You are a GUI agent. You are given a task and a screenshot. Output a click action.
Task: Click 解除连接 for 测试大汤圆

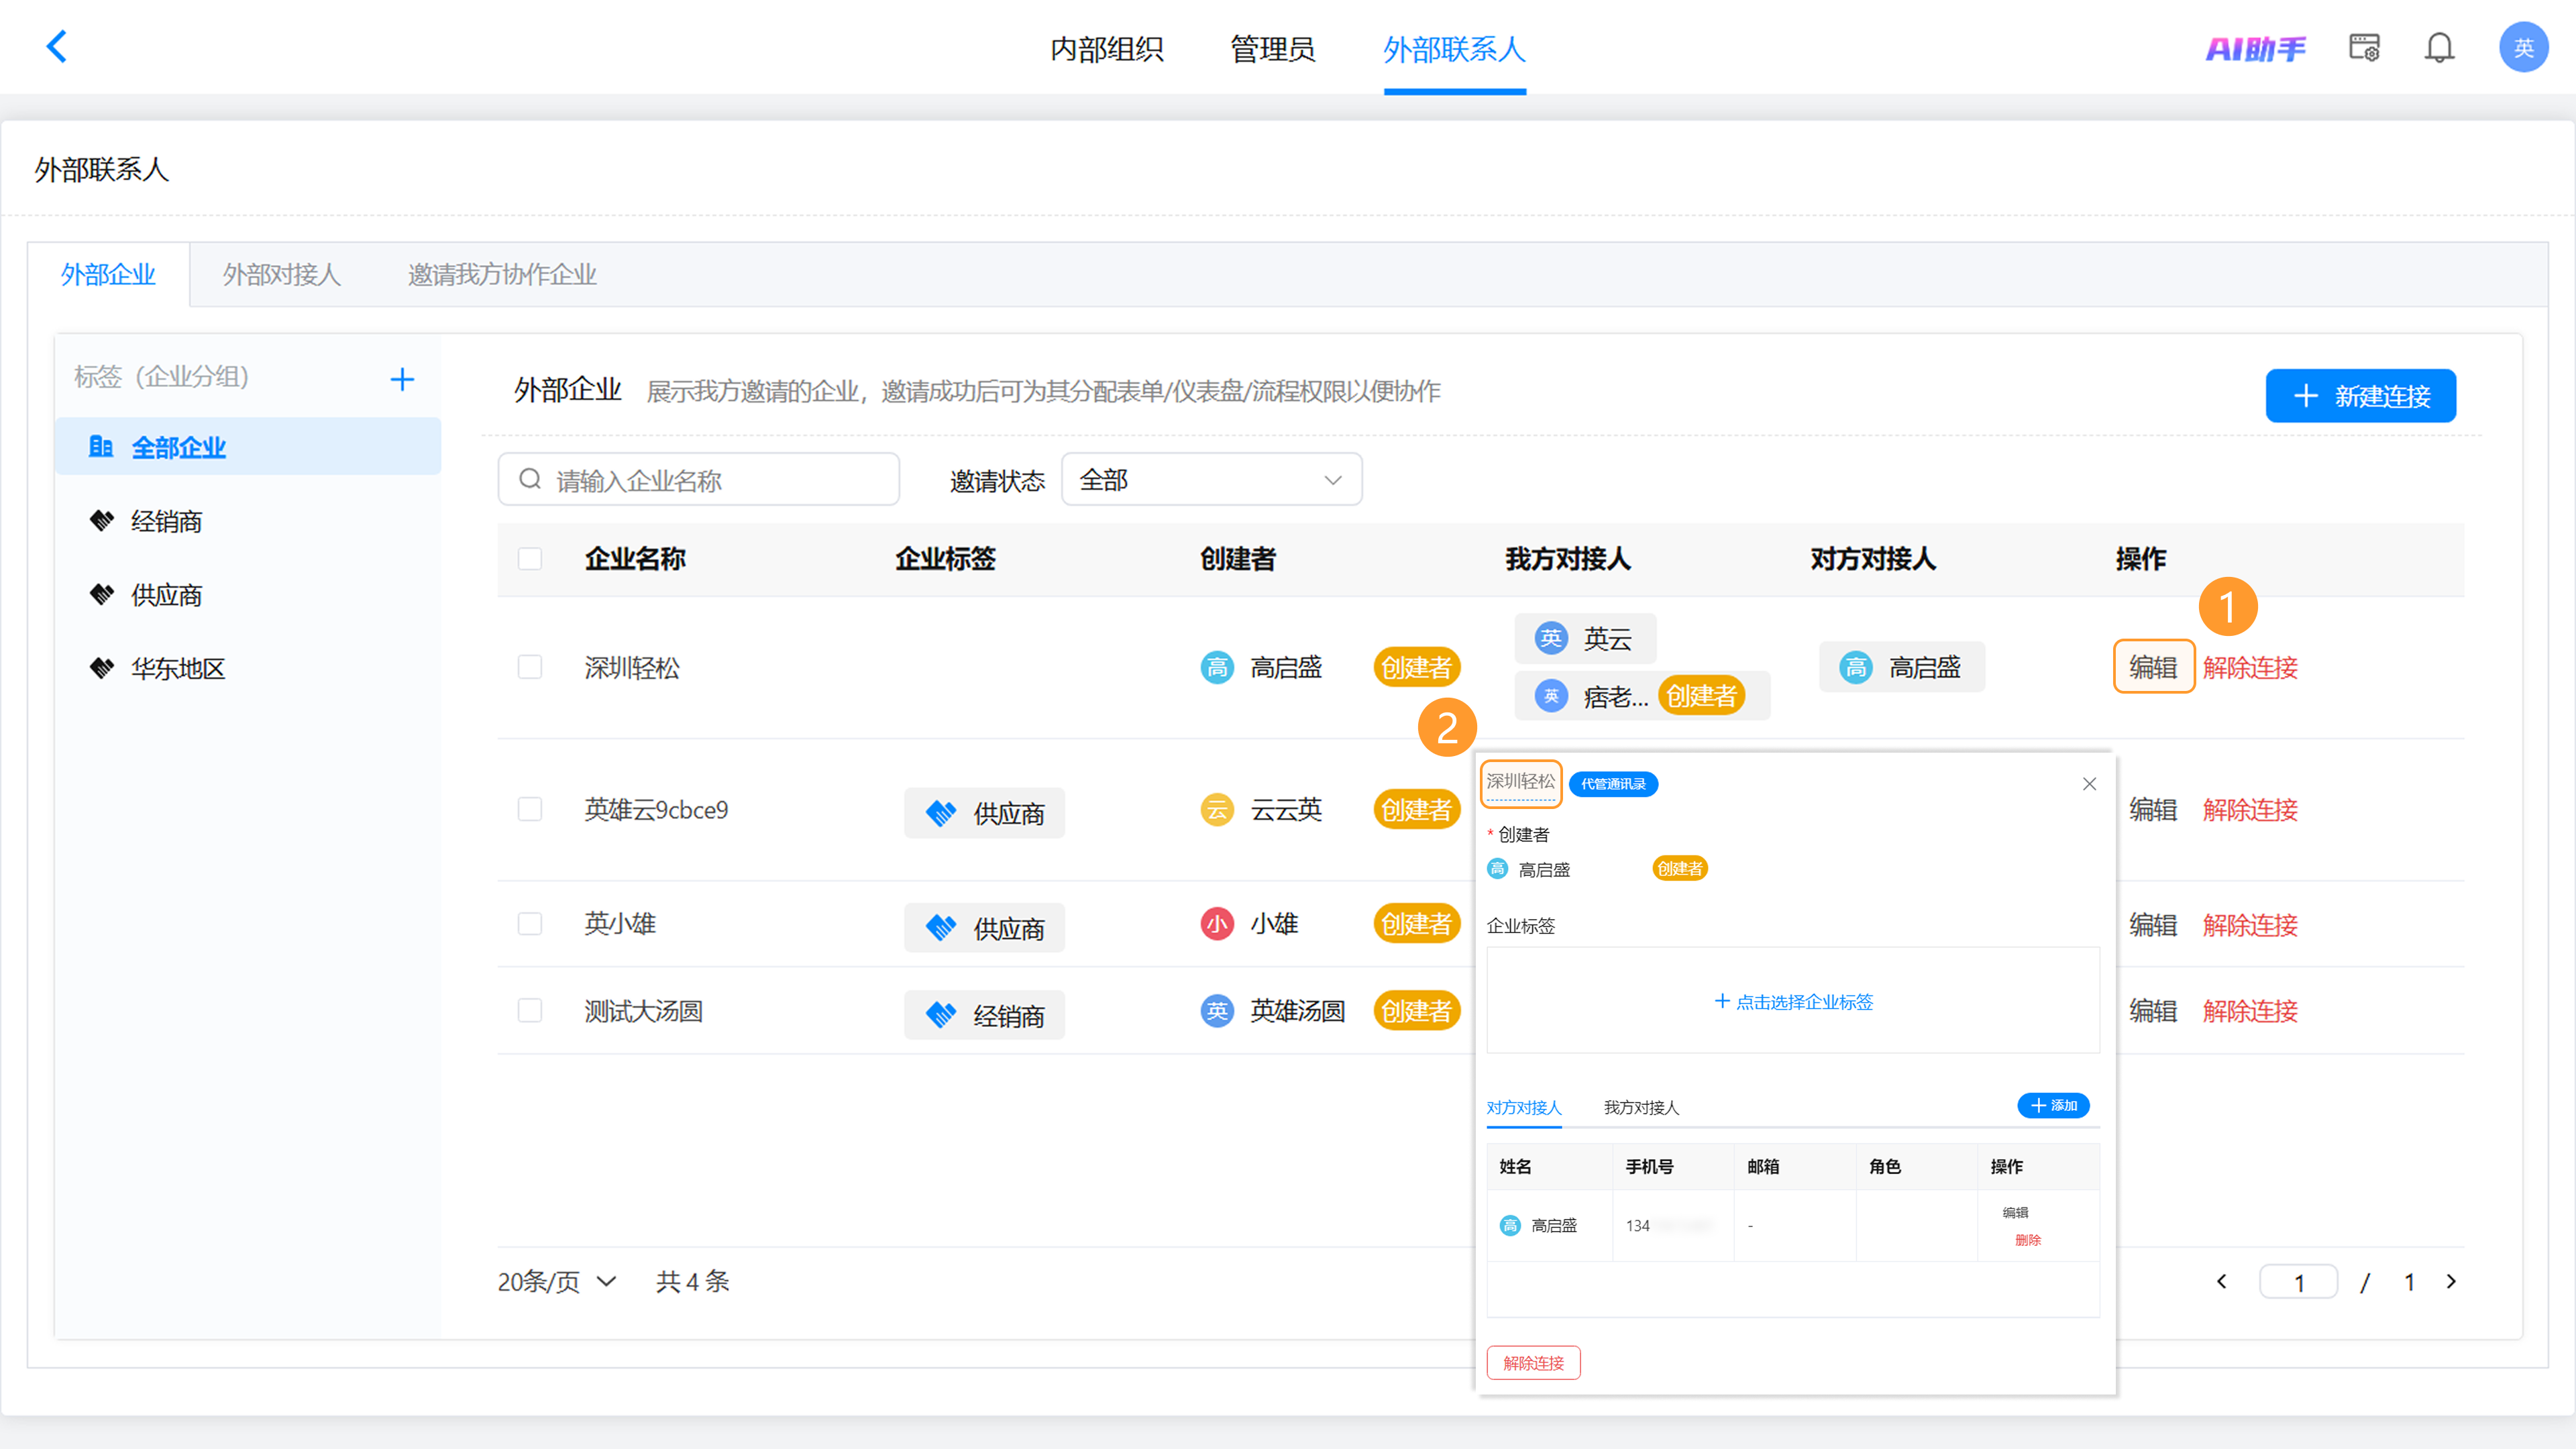[x=2250, y=1011]
